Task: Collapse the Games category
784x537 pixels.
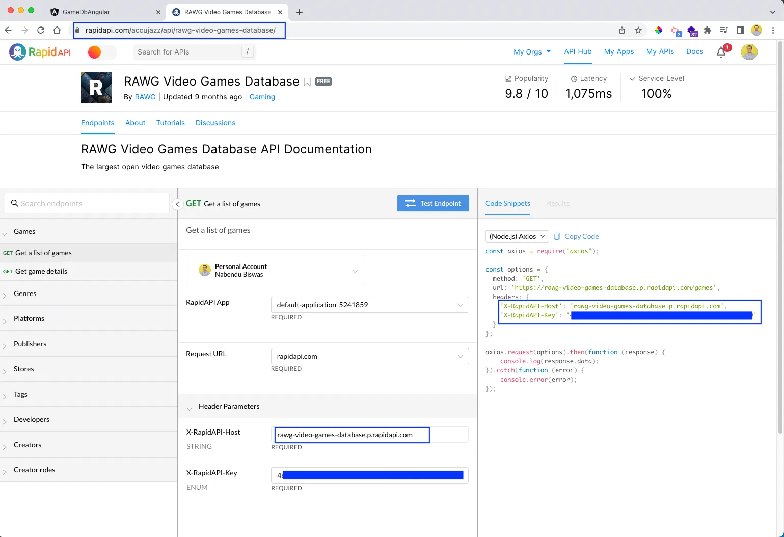Action: pyautogui.click(x=5, y=234)
